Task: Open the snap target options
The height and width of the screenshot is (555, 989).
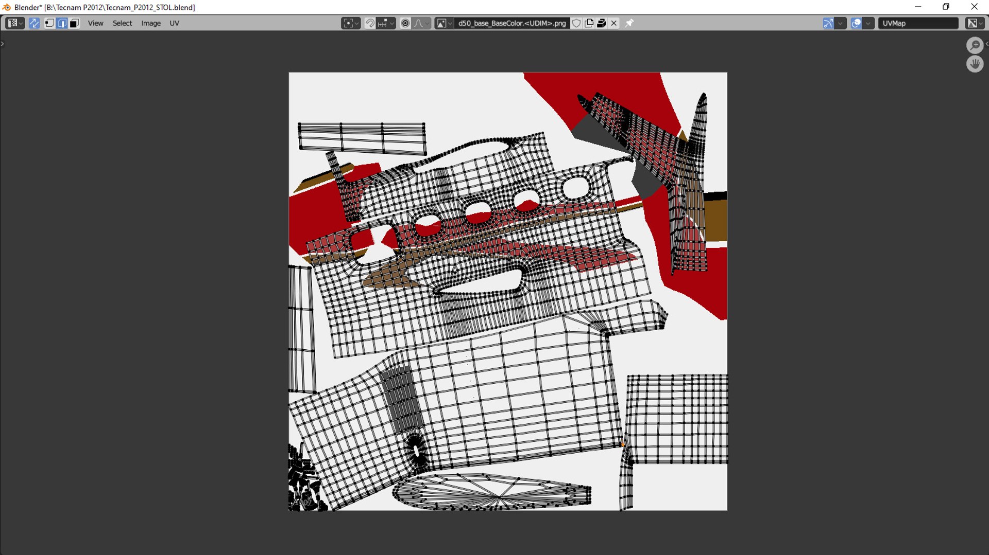Action: tap(386, 23)
